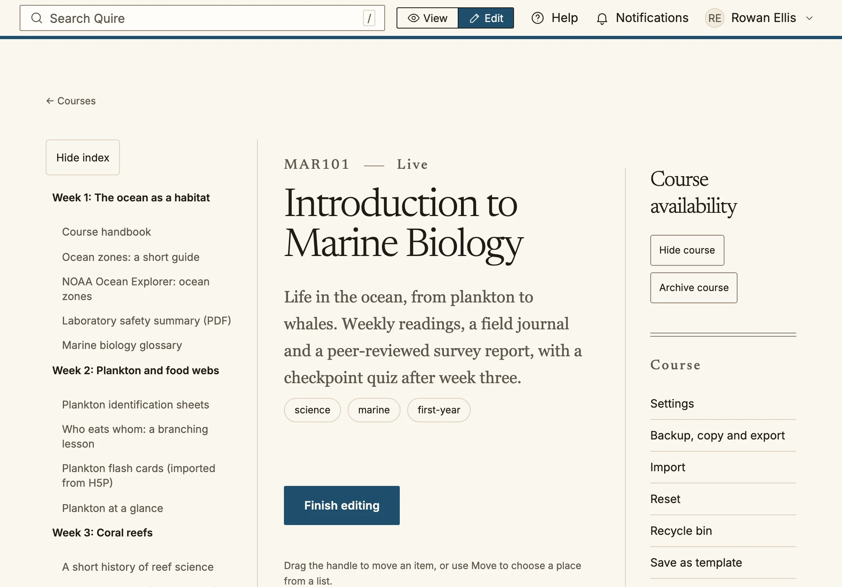Click the first-year tag
Viewport: 842px width, 587px height.
tap(439, 410)
